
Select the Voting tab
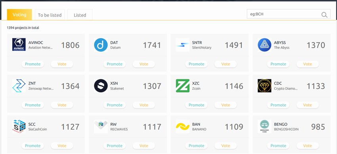[x=19, y=15]
